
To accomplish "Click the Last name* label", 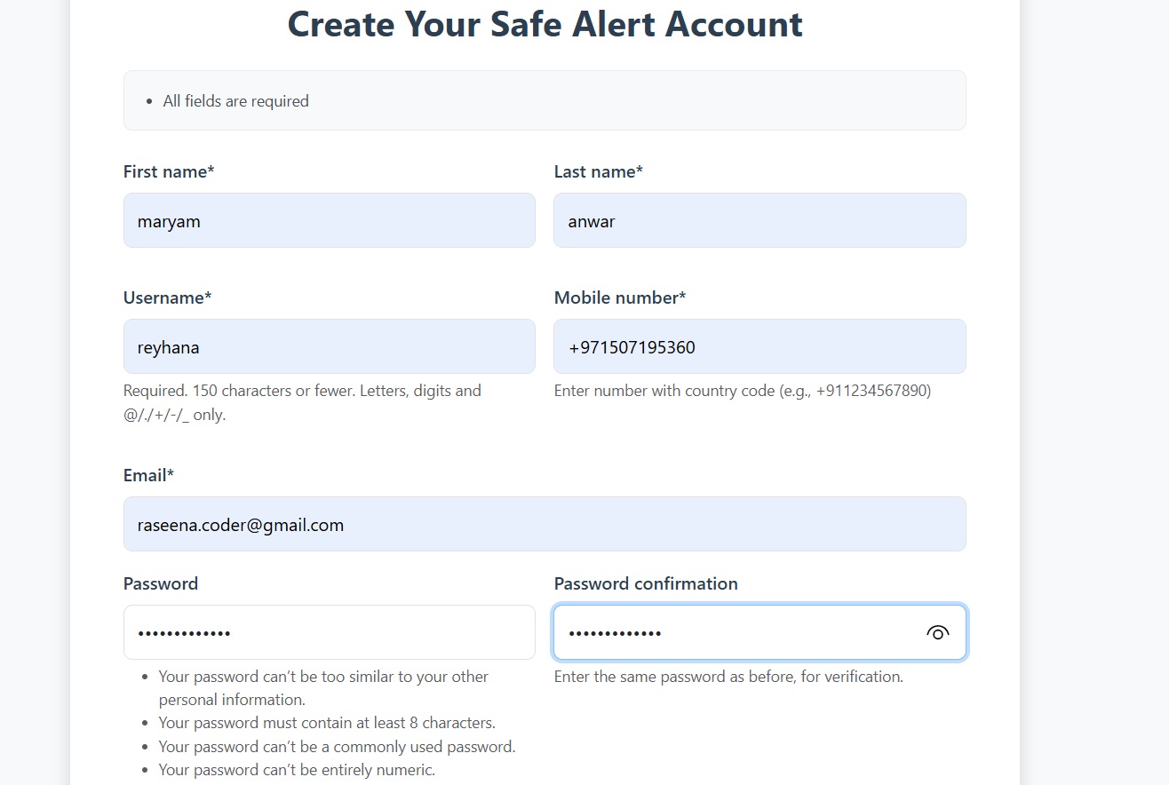I will 599,171.
